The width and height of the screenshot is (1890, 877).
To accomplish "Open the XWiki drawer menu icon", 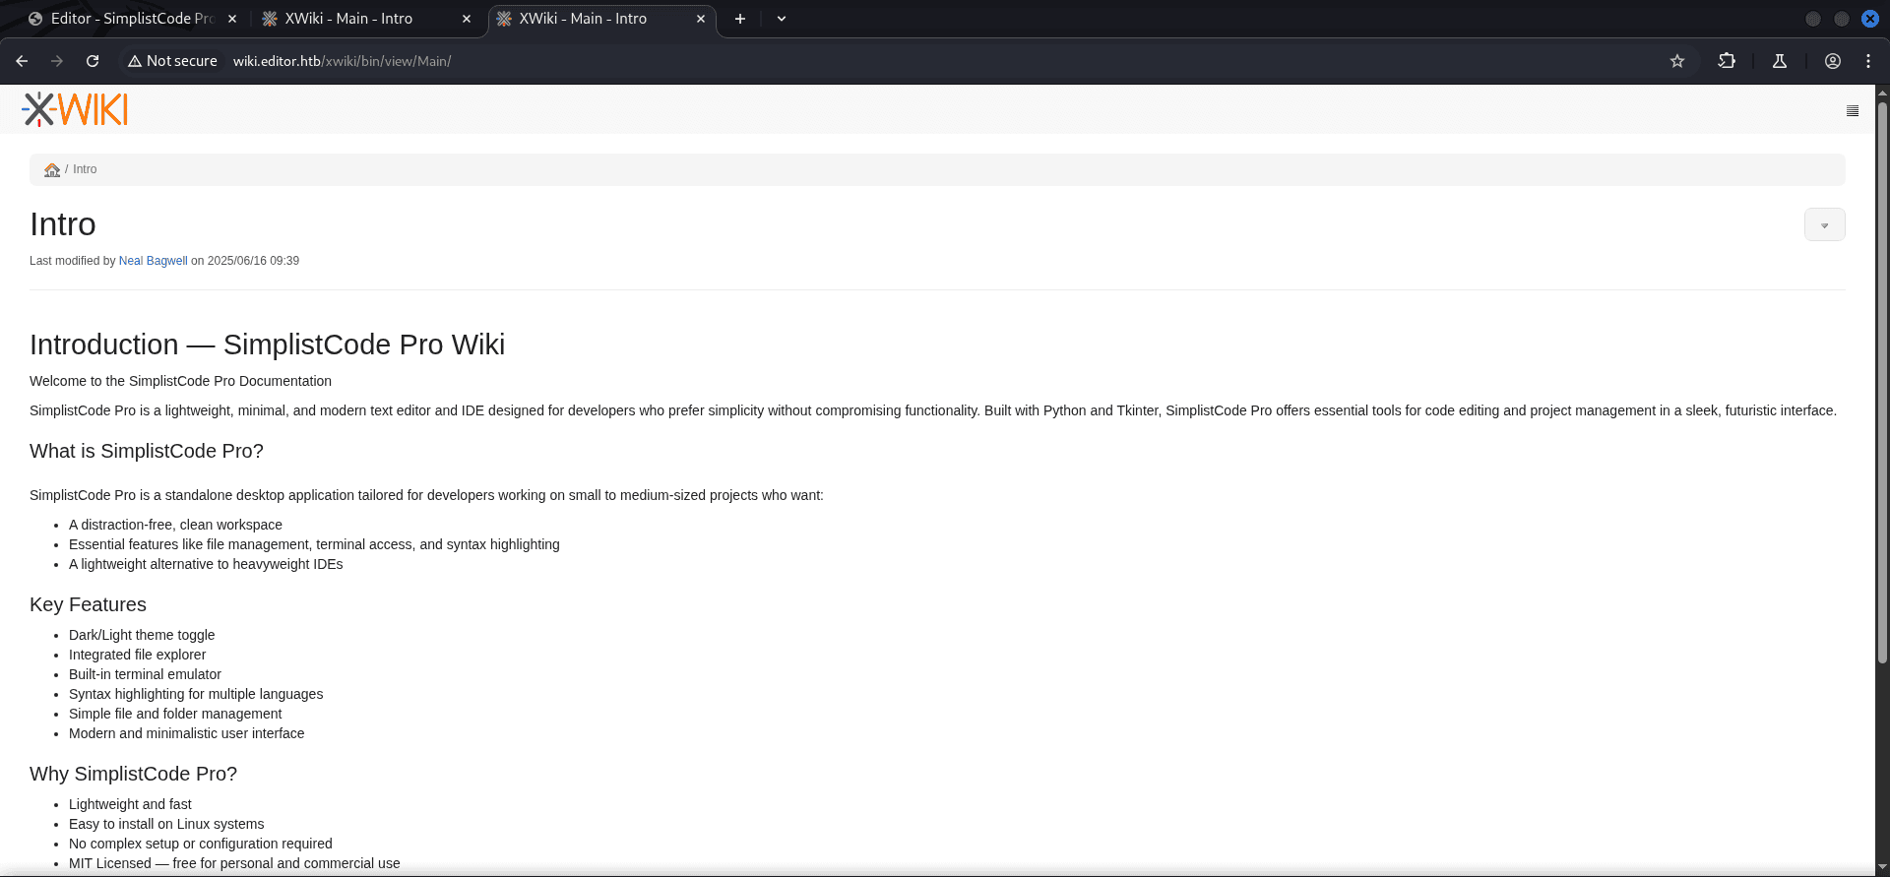I will [x=1853, y=111].
